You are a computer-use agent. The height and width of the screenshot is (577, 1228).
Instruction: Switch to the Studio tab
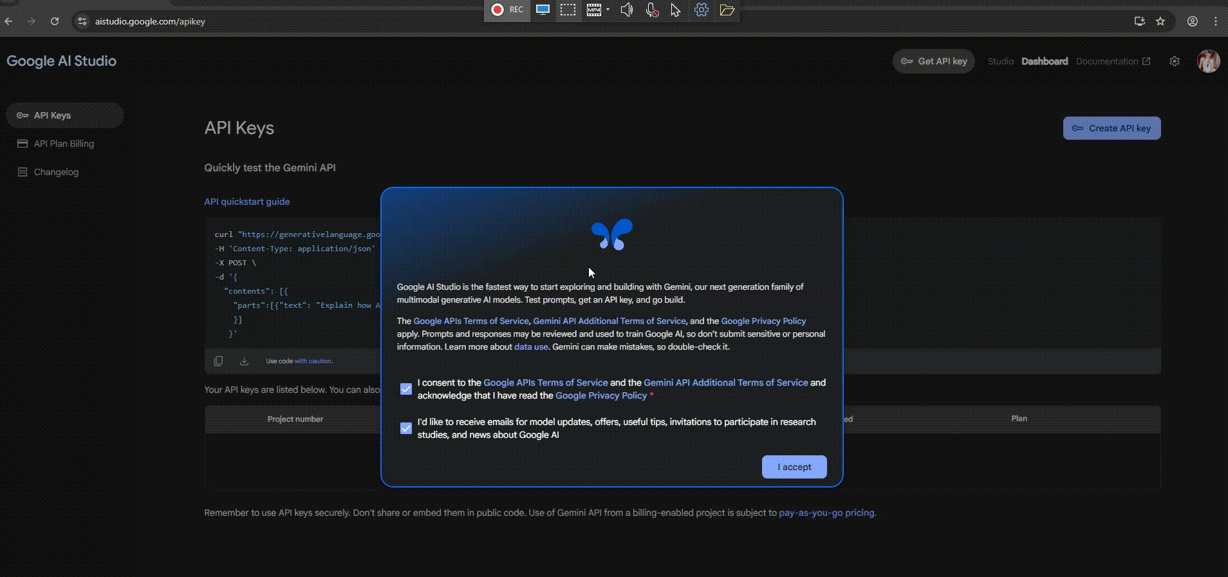point(1001,61)
